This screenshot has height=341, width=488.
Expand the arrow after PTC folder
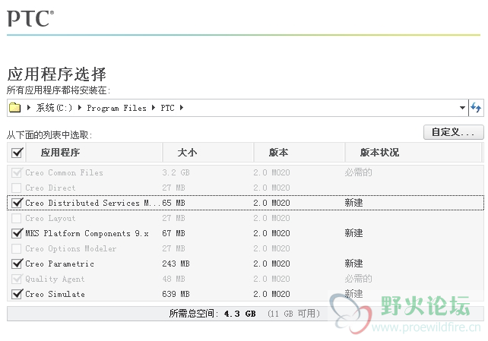coord(182,108)
